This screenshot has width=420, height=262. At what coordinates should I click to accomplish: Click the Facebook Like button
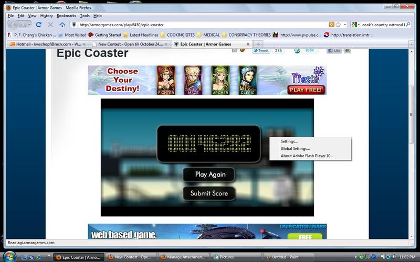tap(334, 50)
